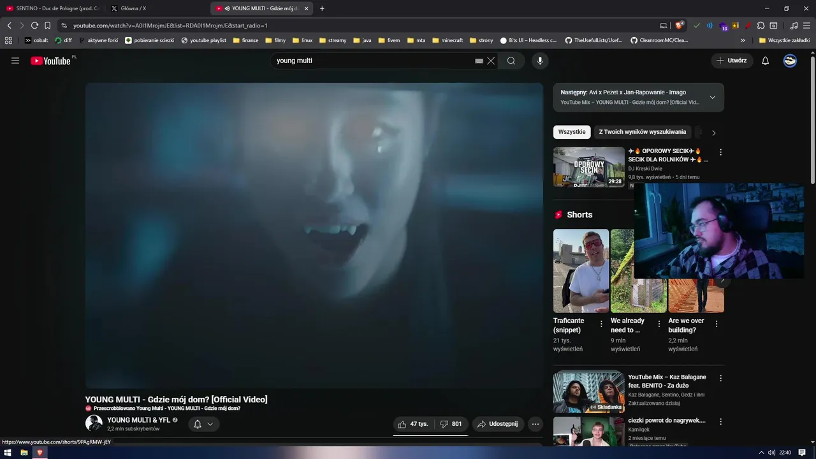This screenshot has height=459, width=816.
Task: Like the video with 47 tys. thumbs up
Action: [413, 424]
